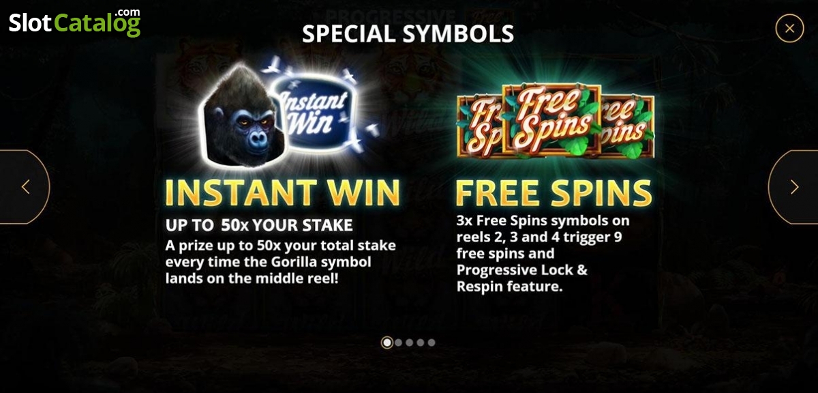Open the SlotCatalog.com logo link
The width and height of the screenshot is (818, 393).
tap(74, 23)
